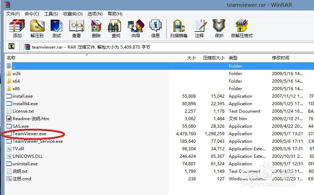Click the x64 folder icon
The width and height of the screenshot is (314, 195).
[9, 81]
